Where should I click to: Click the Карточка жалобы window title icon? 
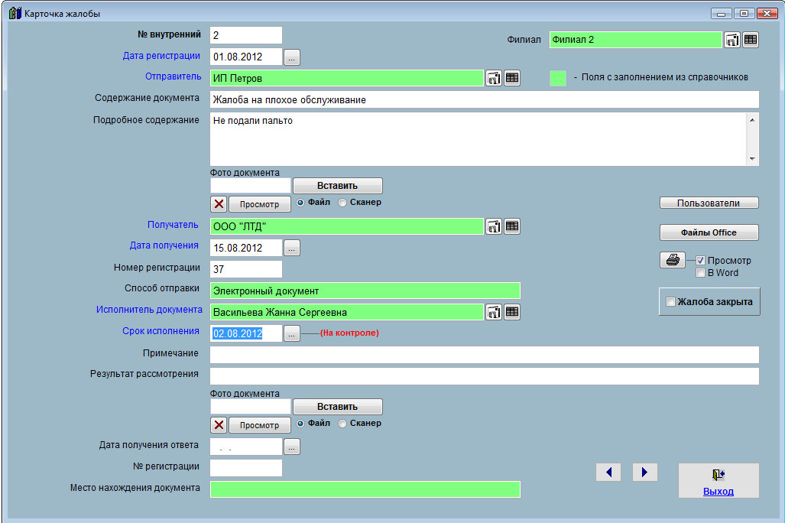[15, 14]
